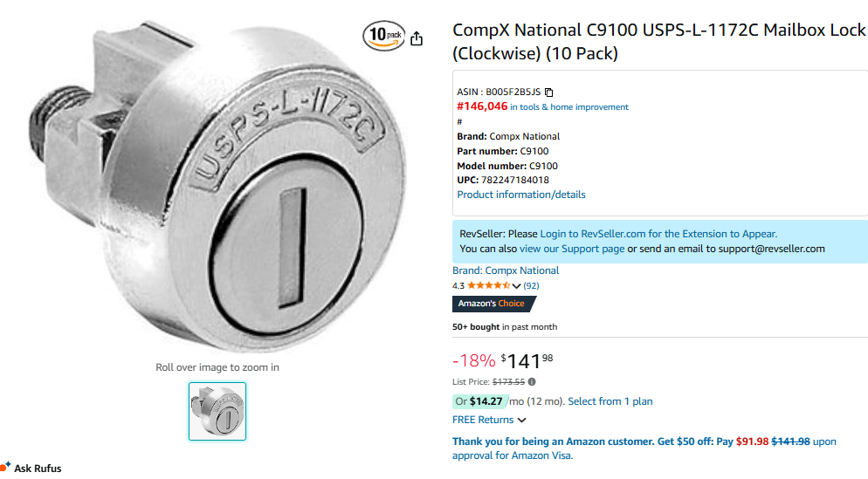Click the Amazon's Choice badge
Image resolution: width=868 pixels, height=479 pixels.
pyautogui.click(x=493, y=304)
